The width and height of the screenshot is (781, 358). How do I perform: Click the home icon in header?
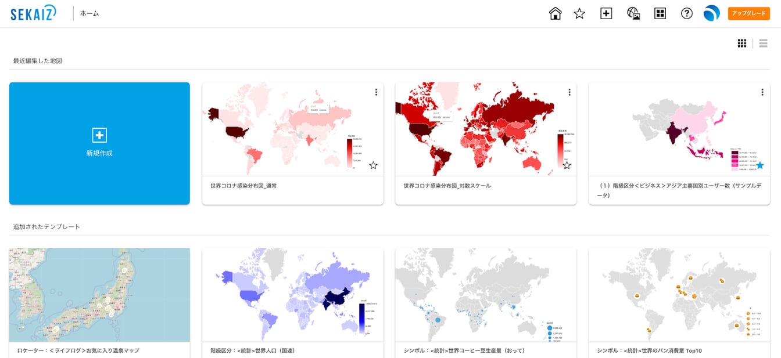(555, 13)
